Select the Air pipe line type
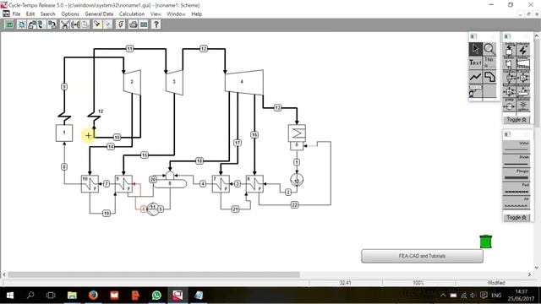 516,203
